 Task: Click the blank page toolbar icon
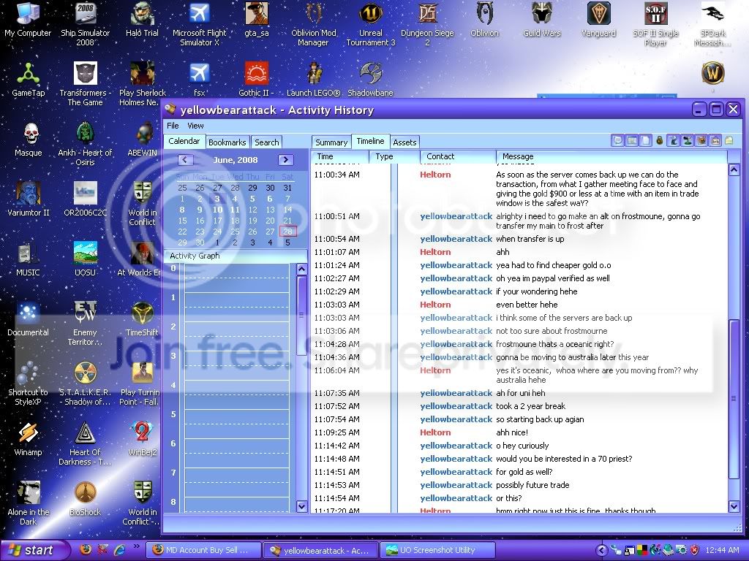645,140
